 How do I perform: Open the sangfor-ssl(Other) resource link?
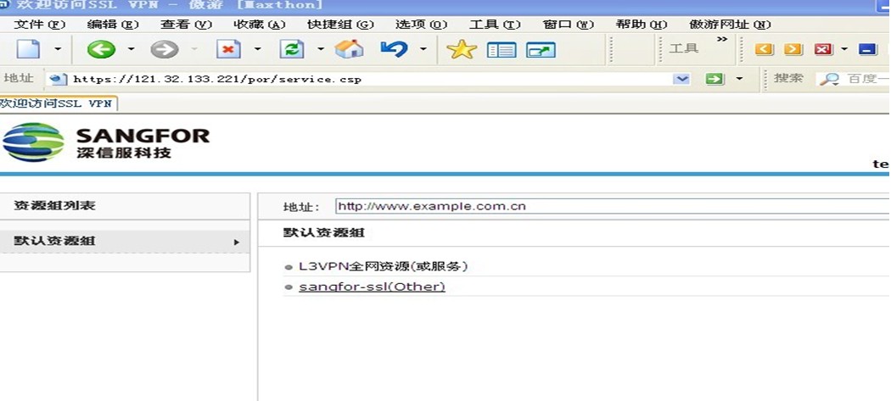point(372,287)
